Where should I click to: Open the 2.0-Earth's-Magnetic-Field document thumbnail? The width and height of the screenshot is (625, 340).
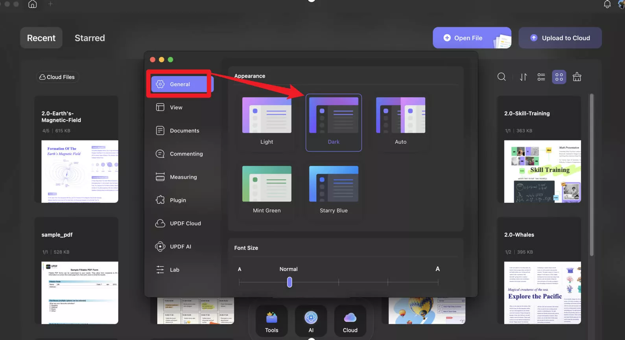[80, 171]
